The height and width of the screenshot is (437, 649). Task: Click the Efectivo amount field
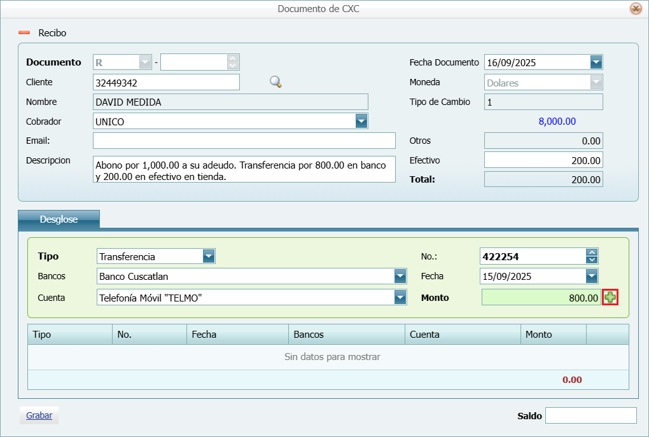tap(543, 160)
